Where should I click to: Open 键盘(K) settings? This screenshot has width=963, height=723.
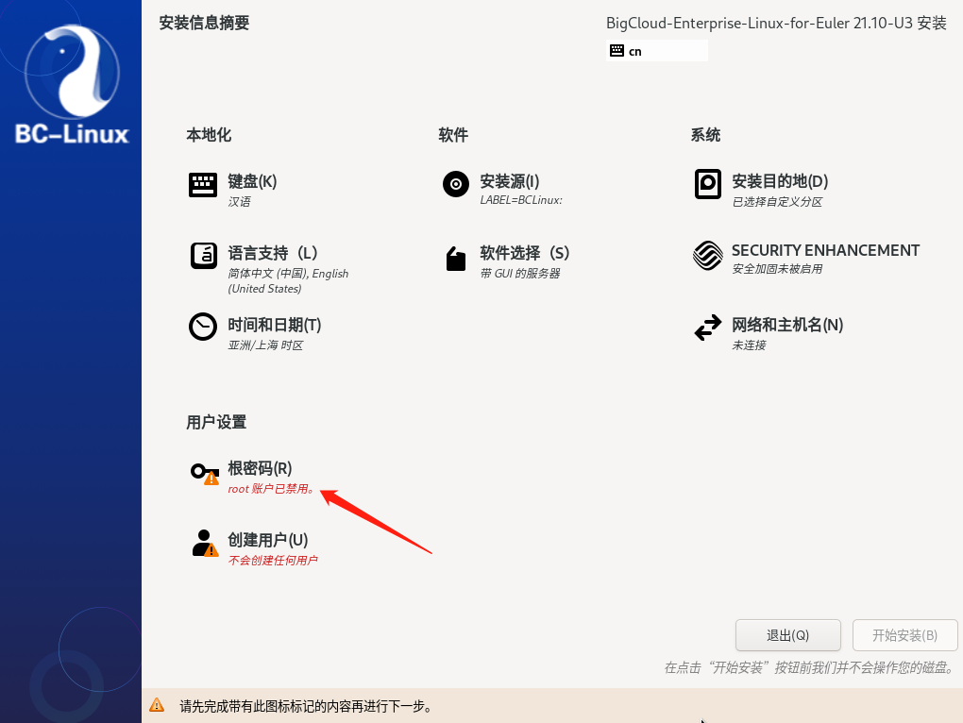coord(252,181)
